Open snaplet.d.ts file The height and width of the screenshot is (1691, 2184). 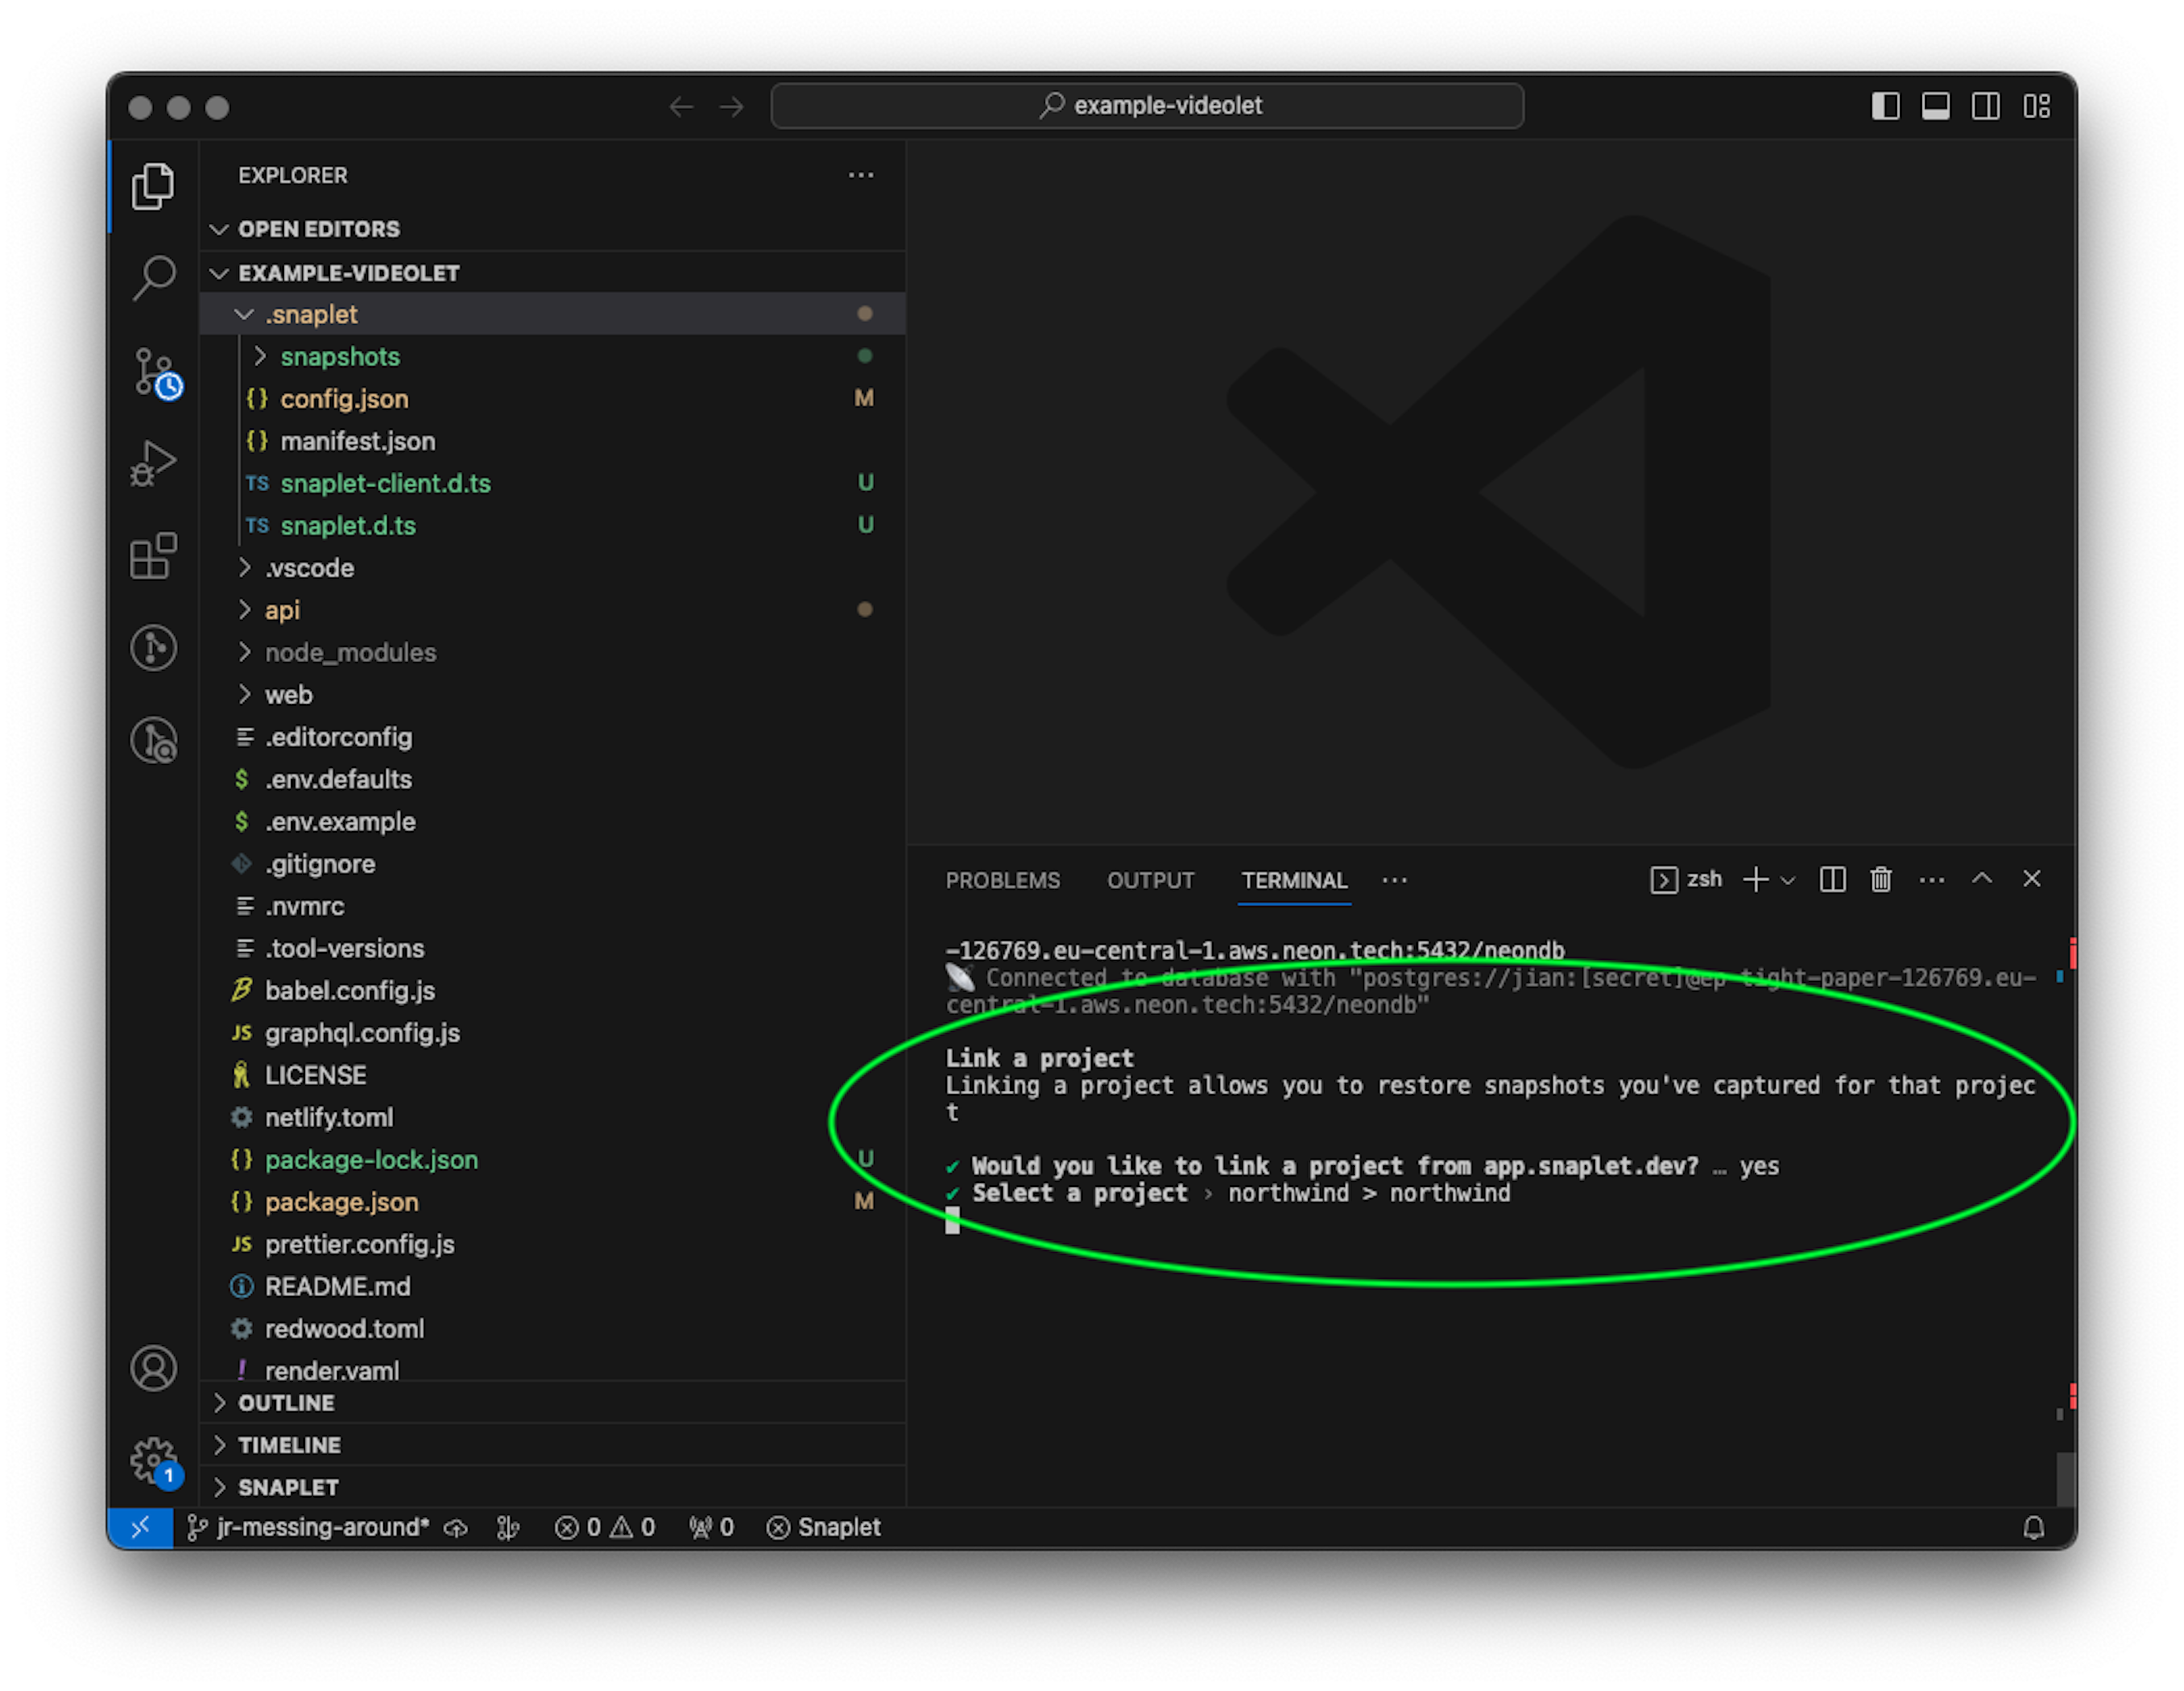[x=552, y=526]
